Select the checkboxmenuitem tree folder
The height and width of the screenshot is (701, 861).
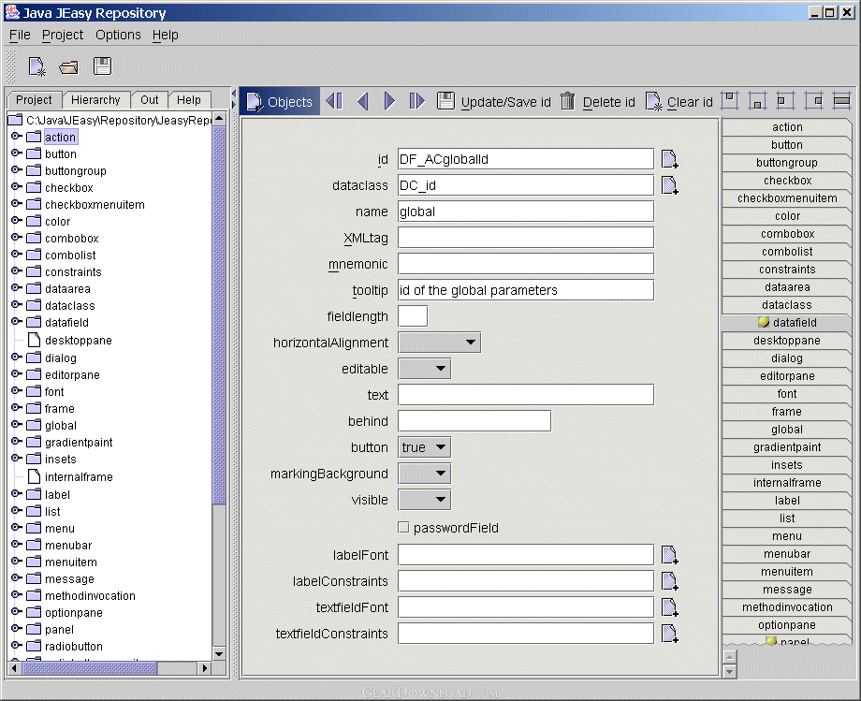[86, 204]
